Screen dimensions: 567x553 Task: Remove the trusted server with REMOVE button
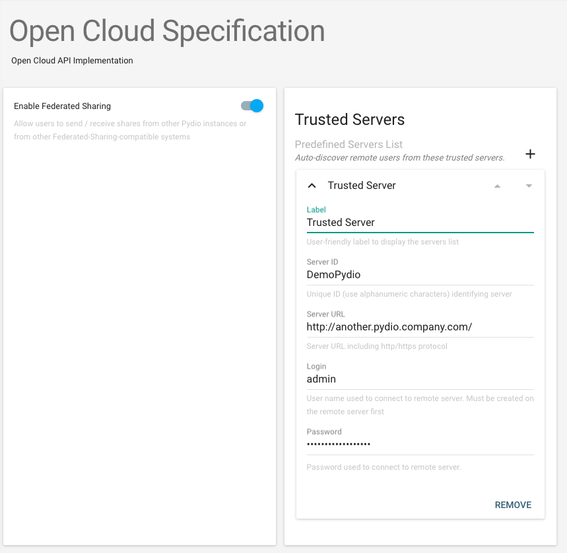pyautogui.click(x=513, y=505)
